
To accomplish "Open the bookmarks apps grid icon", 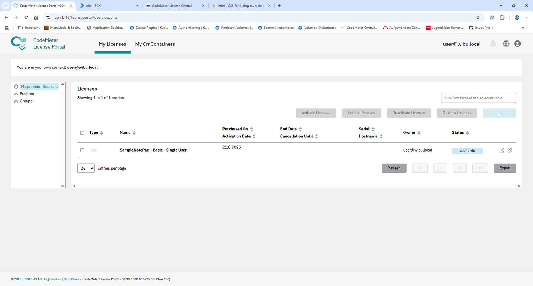I will tap(7, 28).
